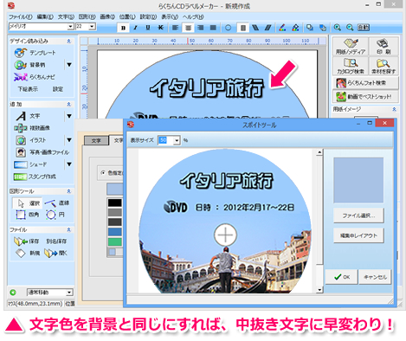
Task: Open 設定(D) menu
Action: click(148, 16)
